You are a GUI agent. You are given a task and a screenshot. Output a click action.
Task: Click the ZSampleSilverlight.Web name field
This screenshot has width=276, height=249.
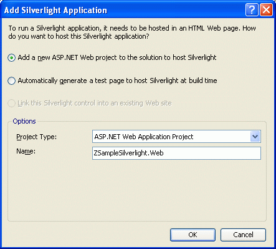point(176,153)
